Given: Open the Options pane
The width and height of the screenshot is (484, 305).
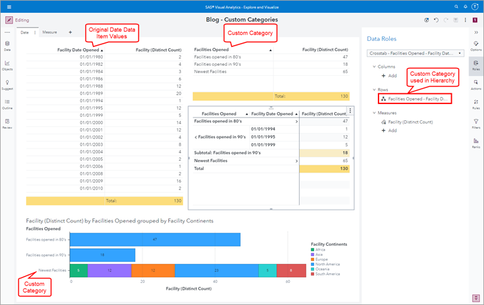Looking at the screenshot, I should pyautogui.click(x=476, y=46).
